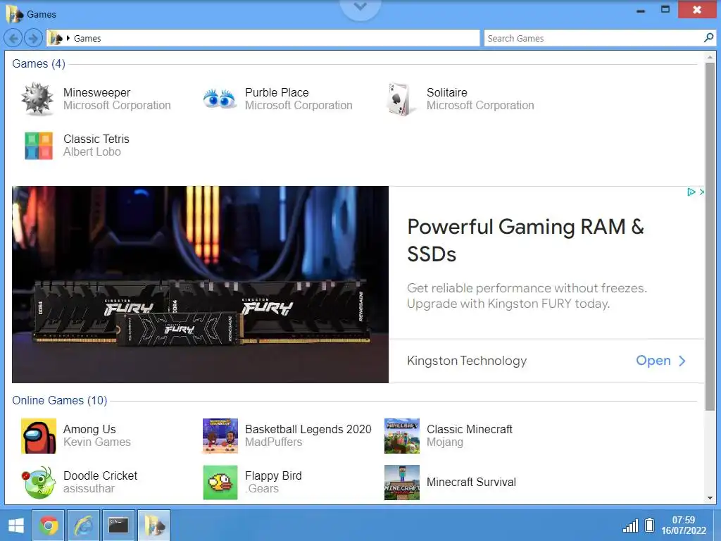Click the Doodle Cricket title text
The height and width of the screenshot is (541, 721).
click(100, 475)
